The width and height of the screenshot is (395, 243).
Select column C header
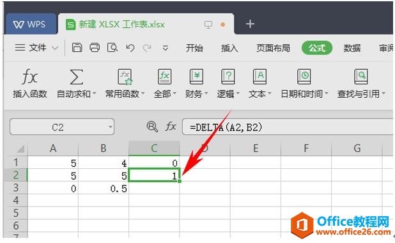154,148
